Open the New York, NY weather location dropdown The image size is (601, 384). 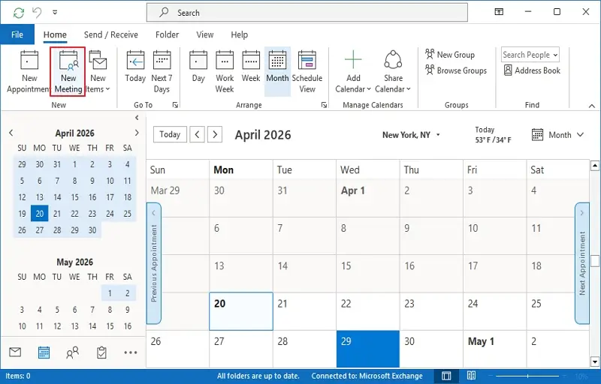point(411,135)
